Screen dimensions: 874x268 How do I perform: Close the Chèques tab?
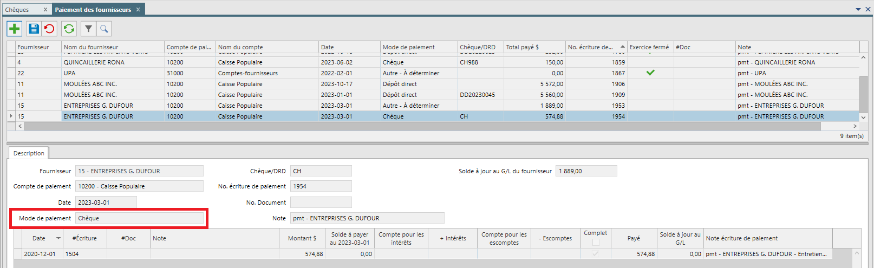point(45,10)
